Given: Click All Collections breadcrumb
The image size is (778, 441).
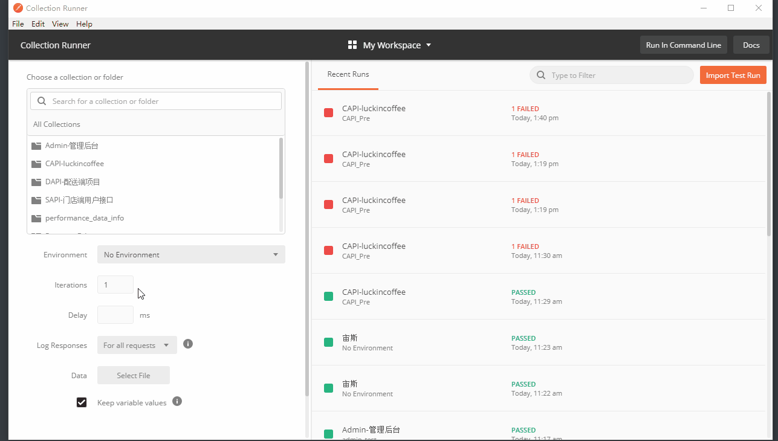Looking at the screenshot, I should tap(57, 124).
